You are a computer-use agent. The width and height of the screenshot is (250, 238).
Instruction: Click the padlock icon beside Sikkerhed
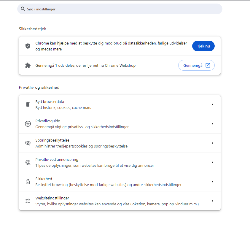[x=28, y=181]
